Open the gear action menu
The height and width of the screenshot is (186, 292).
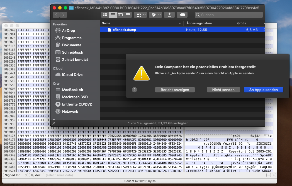tap(156, 15)
